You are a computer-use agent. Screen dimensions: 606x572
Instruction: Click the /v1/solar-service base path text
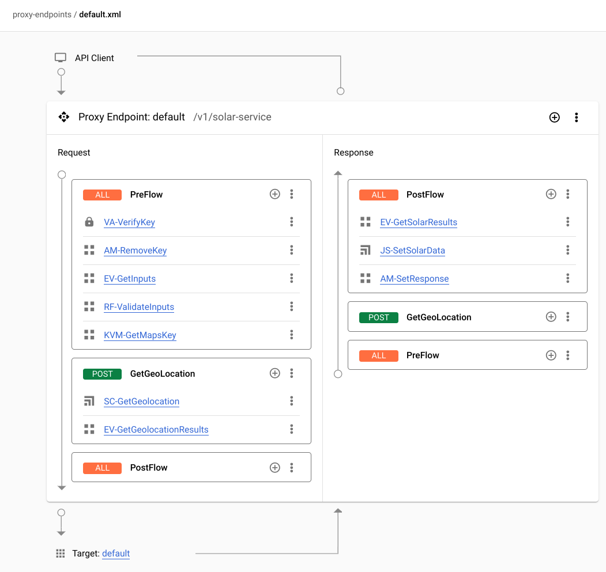click(x=232, y=117)
